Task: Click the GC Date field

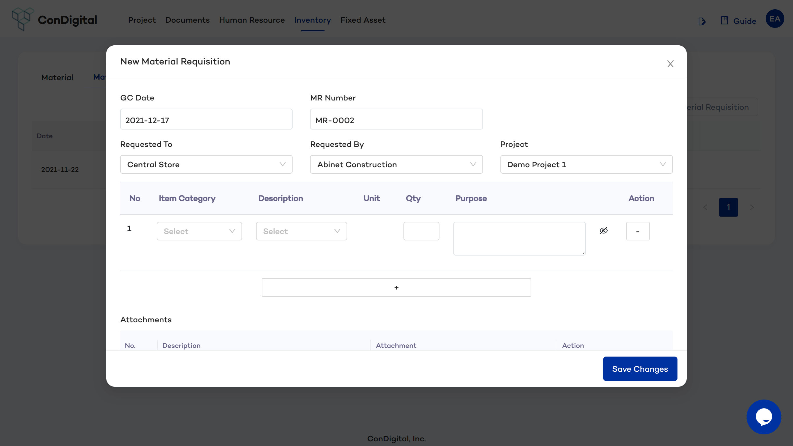Action: tap(206, 120)
